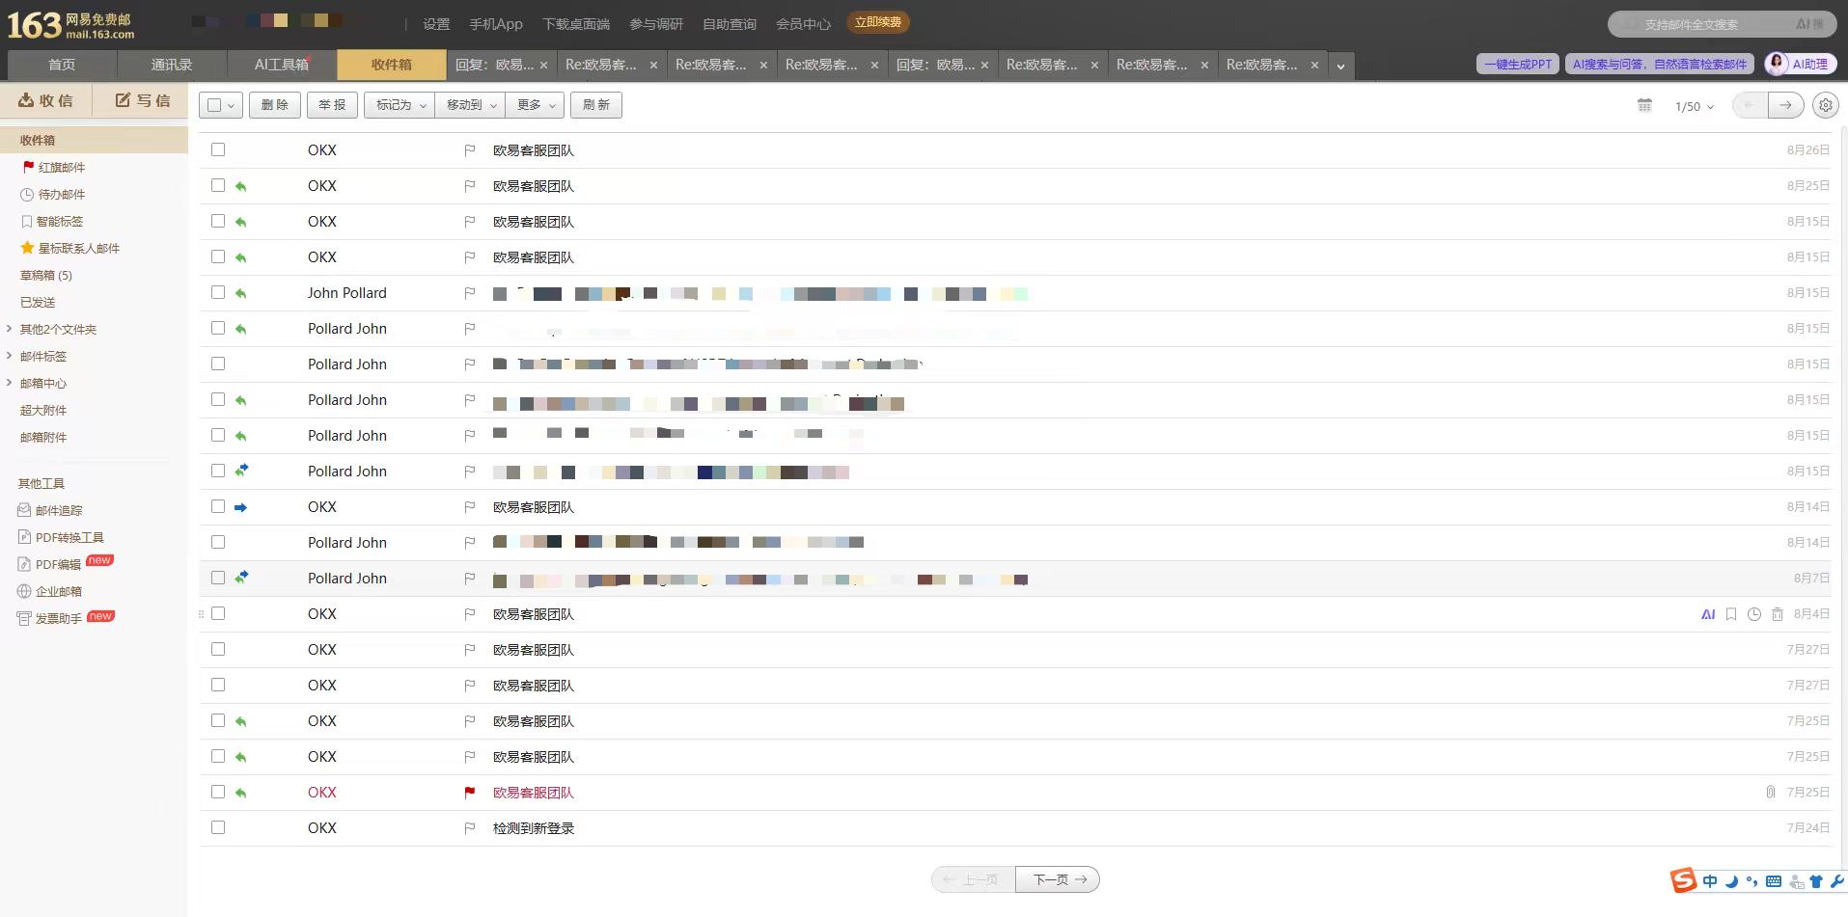
Task: Click the bookmark icon on the 8月4日 email row
Action: click(x=1730, y=614)
